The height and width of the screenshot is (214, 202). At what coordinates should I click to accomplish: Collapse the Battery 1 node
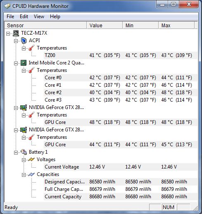16,152
